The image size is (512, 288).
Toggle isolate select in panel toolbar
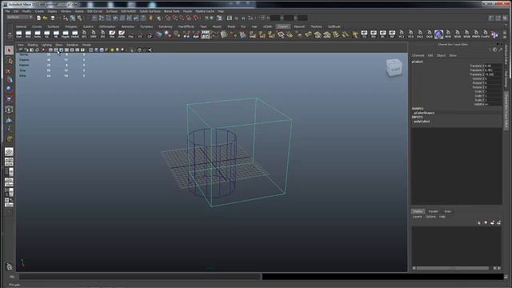131,50
